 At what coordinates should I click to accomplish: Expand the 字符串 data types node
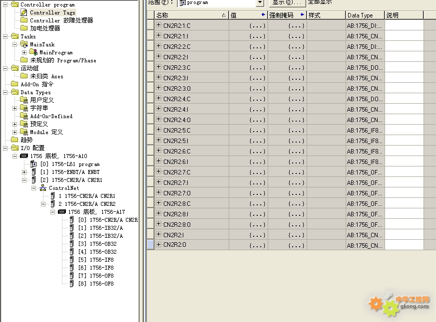tap(15, 108)
